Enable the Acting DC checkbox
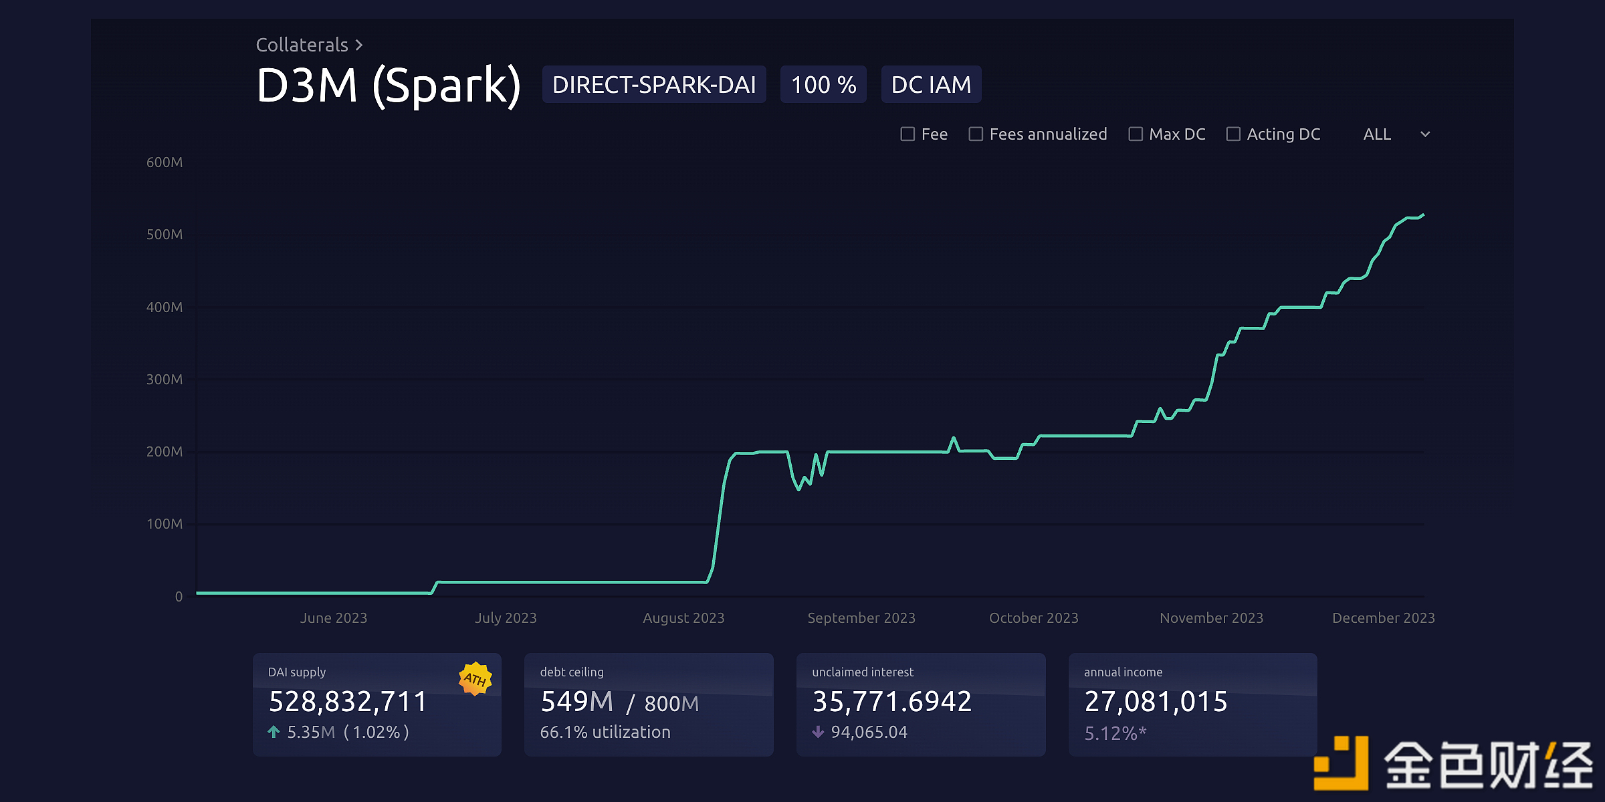The width and height of the screenshot is (1605, 802). coord(1233,134)
